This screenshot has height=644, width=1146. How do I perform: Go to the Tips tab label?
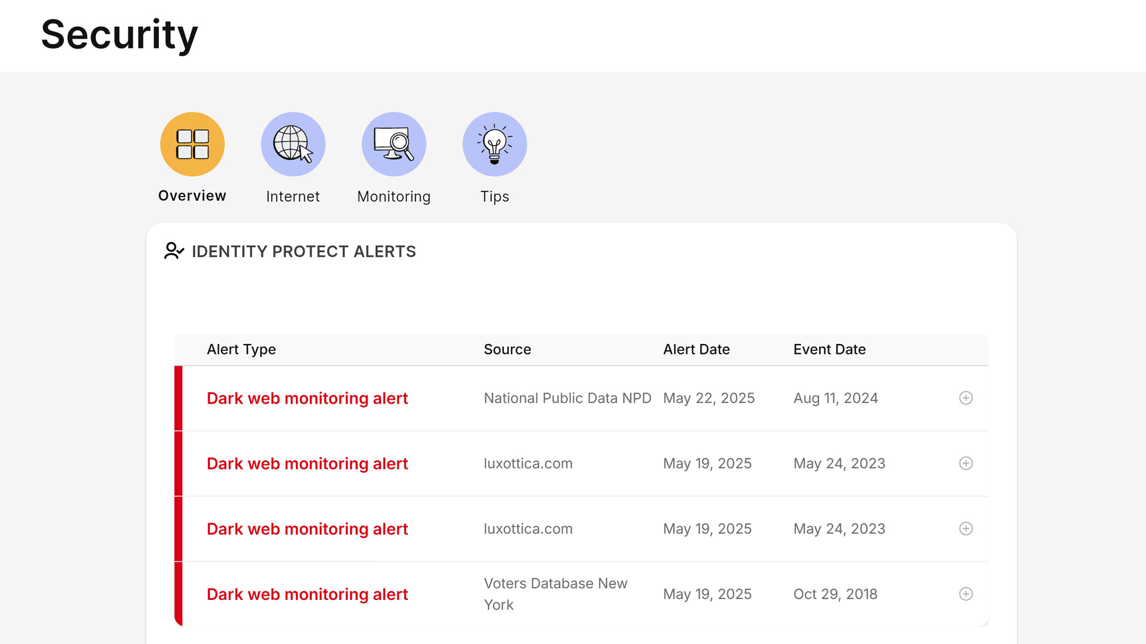[494, 196]
